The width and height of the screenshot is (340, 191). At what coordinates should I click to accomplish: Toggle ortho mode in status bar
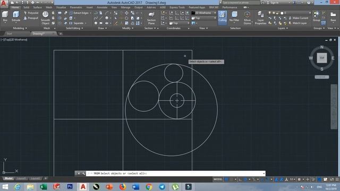(240, 179)
